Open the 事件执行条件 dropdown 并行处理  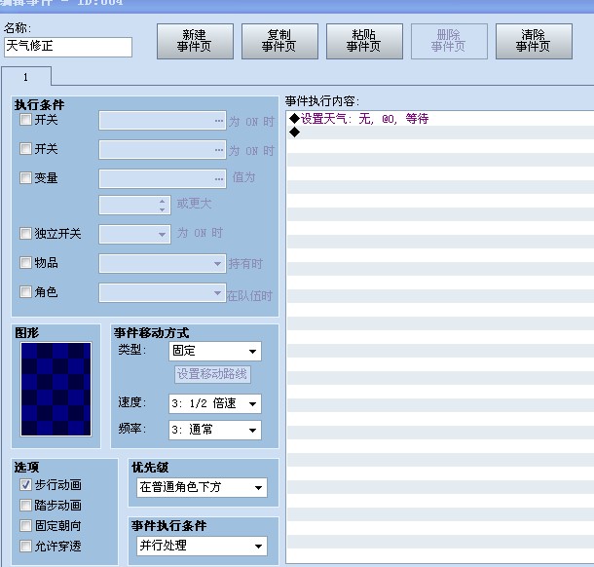(x=202, y=546)
